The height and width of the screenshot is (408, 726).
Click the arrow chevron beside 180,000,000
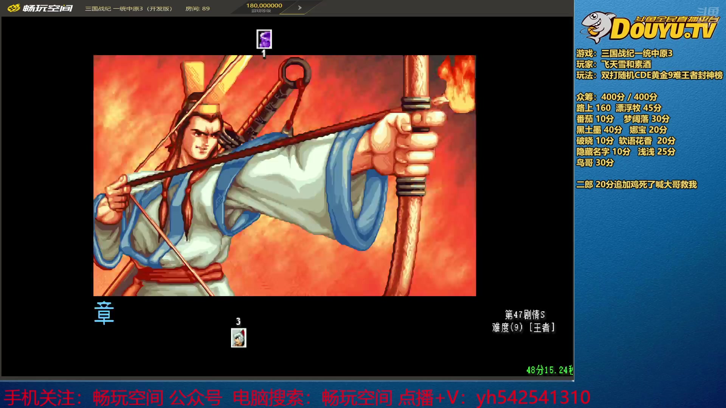tap(300, 8)
